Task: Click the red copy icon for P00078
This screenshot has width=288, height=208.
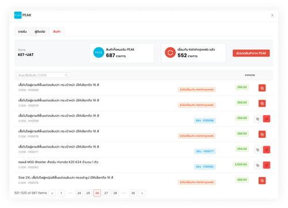Action: [262, 134]
